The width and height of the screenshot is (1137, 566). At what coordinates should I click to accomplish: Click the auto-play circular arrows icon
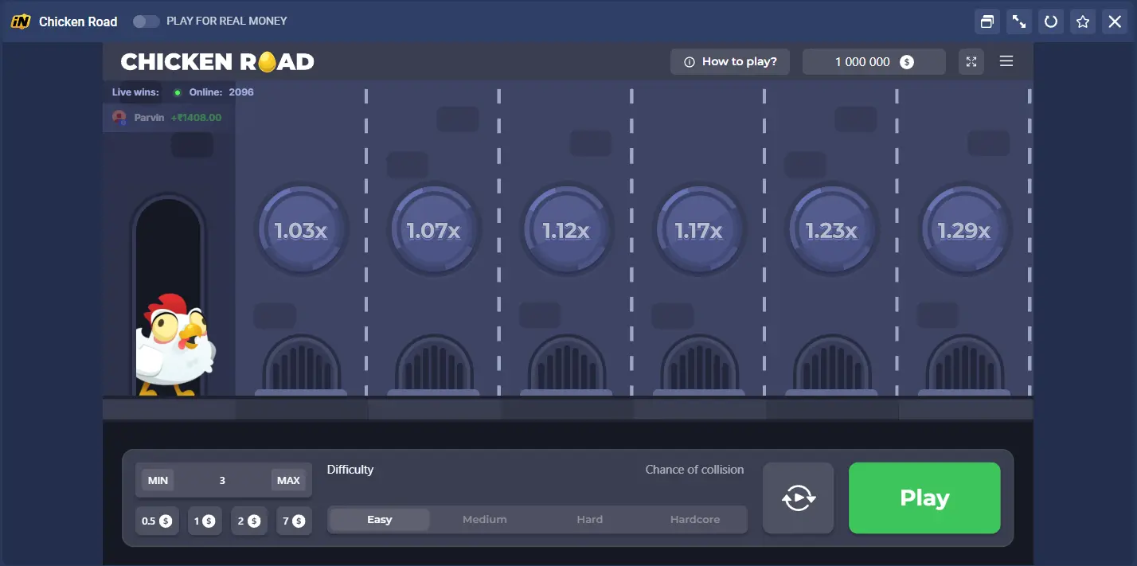pos(798,498)
